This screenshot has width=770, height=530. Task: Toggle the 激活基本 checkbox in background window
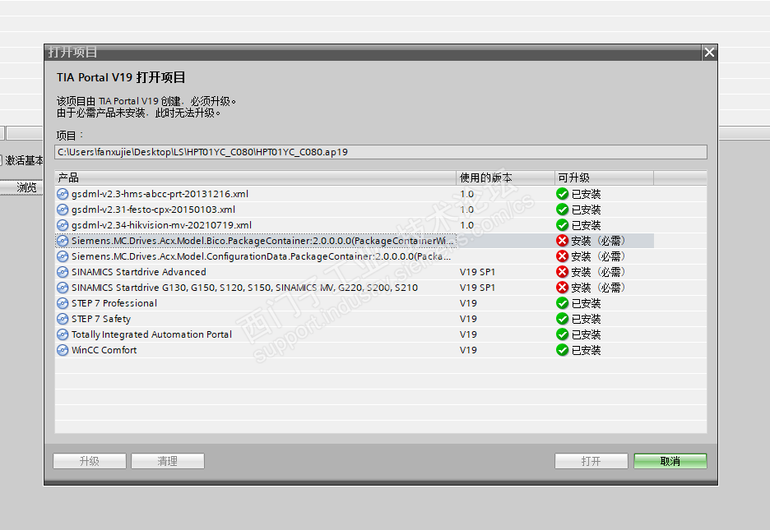[x=1, y=160]
